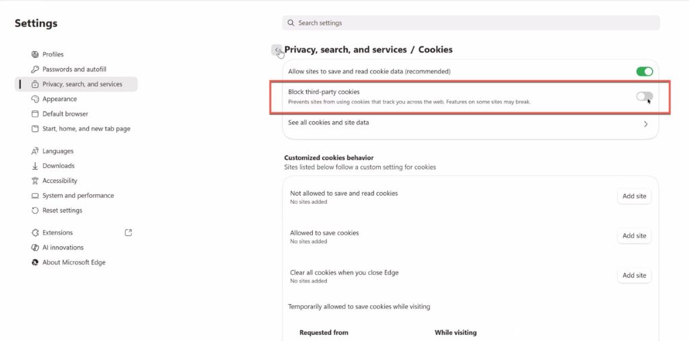Add site to Allowed to save cookies
The height and width of the screenshot is (341, 689).
634,236
